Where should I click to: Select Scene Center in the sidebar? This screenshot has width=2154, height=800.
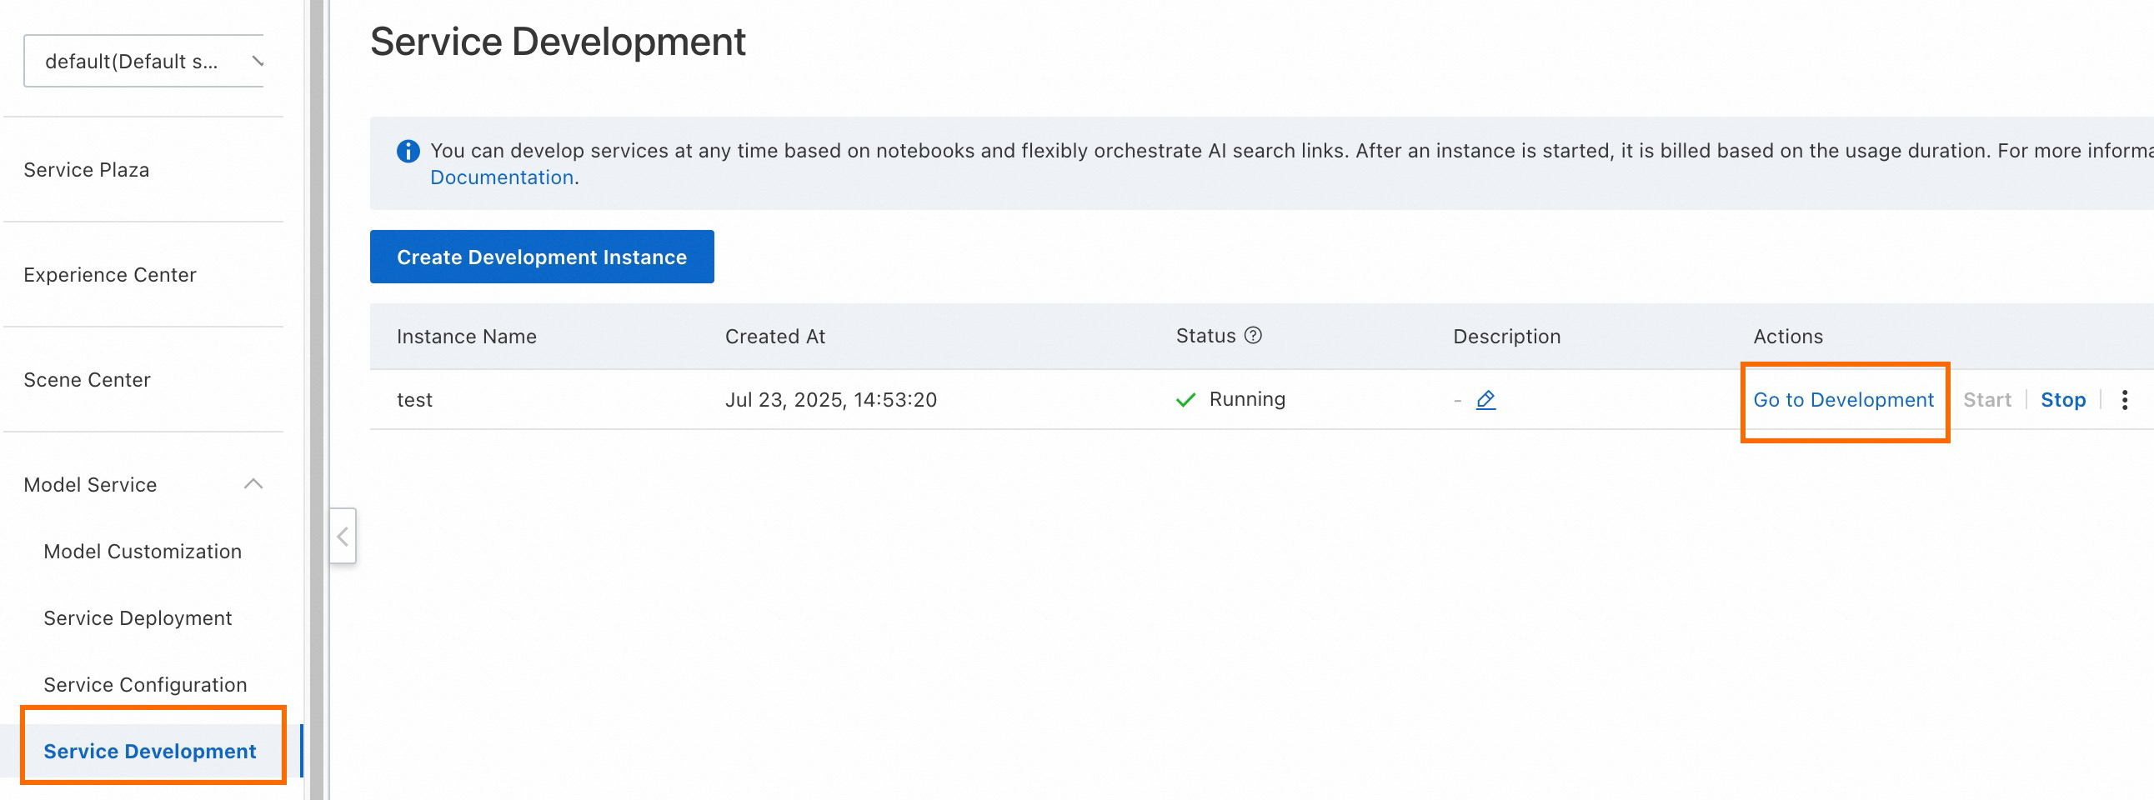(x=87, y=379)
